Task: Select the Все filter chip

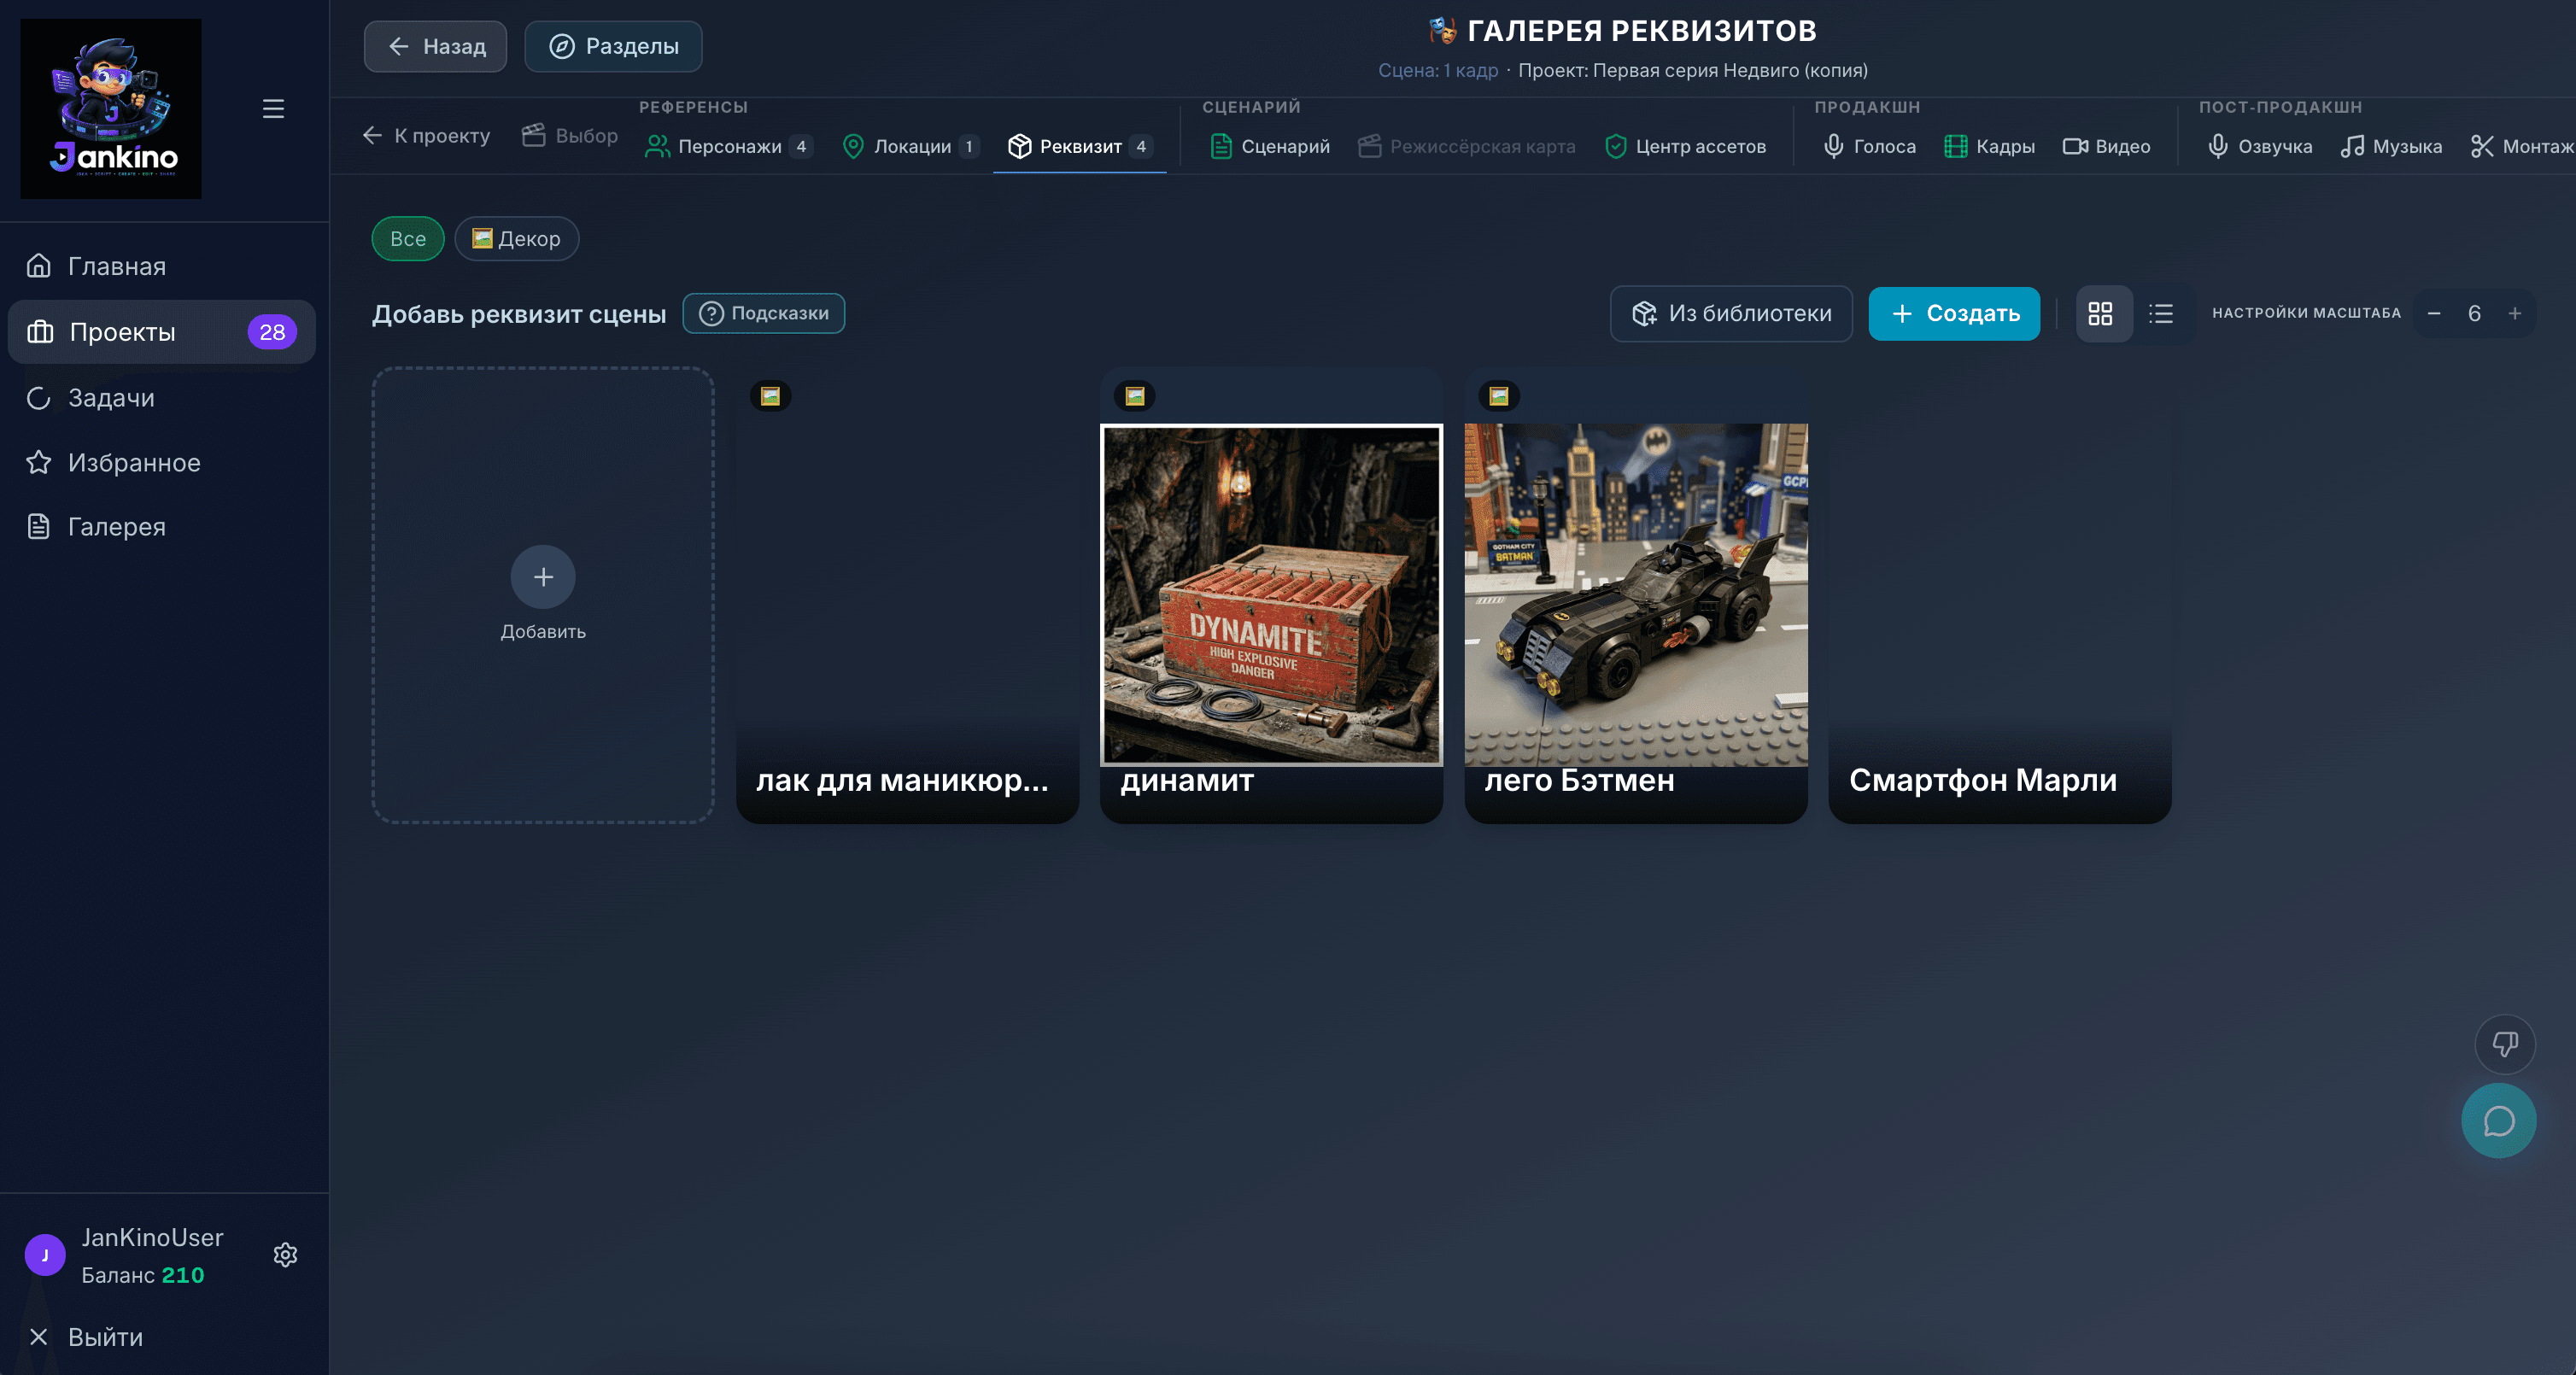Action: point(408,239)
